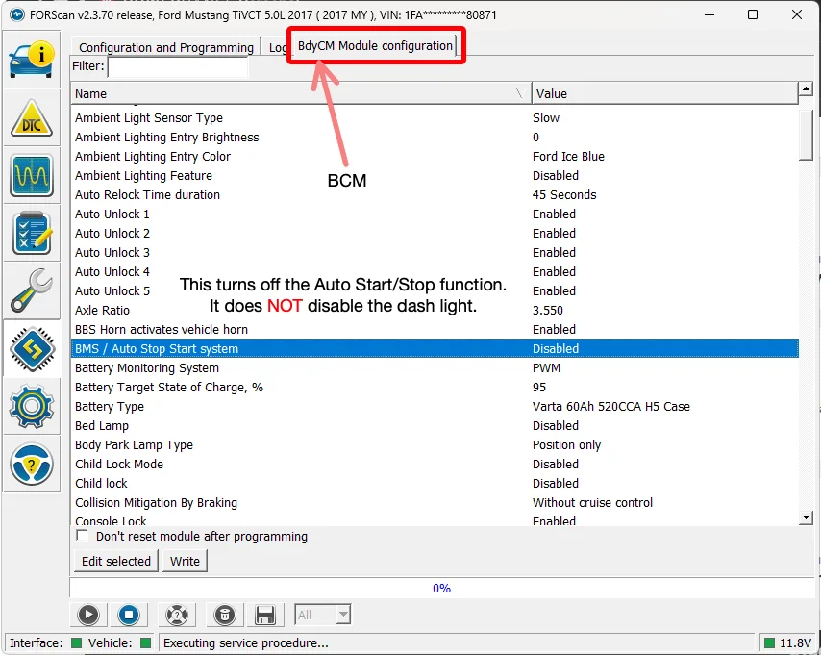The image size is (821, 655).
Task: Open the tests checklist section
Action: click(32, 233)
